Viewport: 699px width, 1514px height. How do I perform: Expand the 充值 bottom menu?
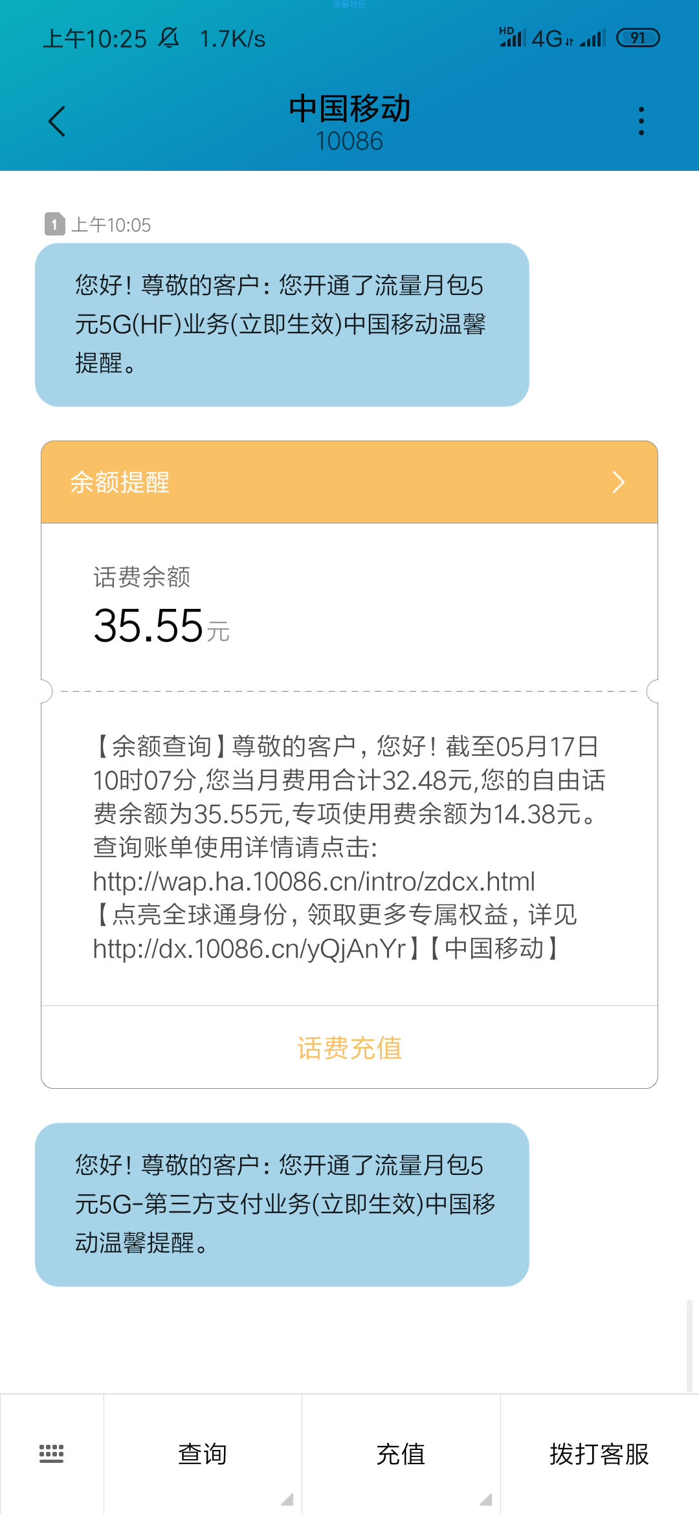[401, 1454]
